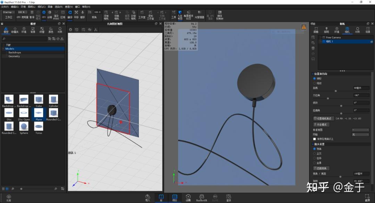Select the Absolute (绝对) position radio button

tap(315, 83)
